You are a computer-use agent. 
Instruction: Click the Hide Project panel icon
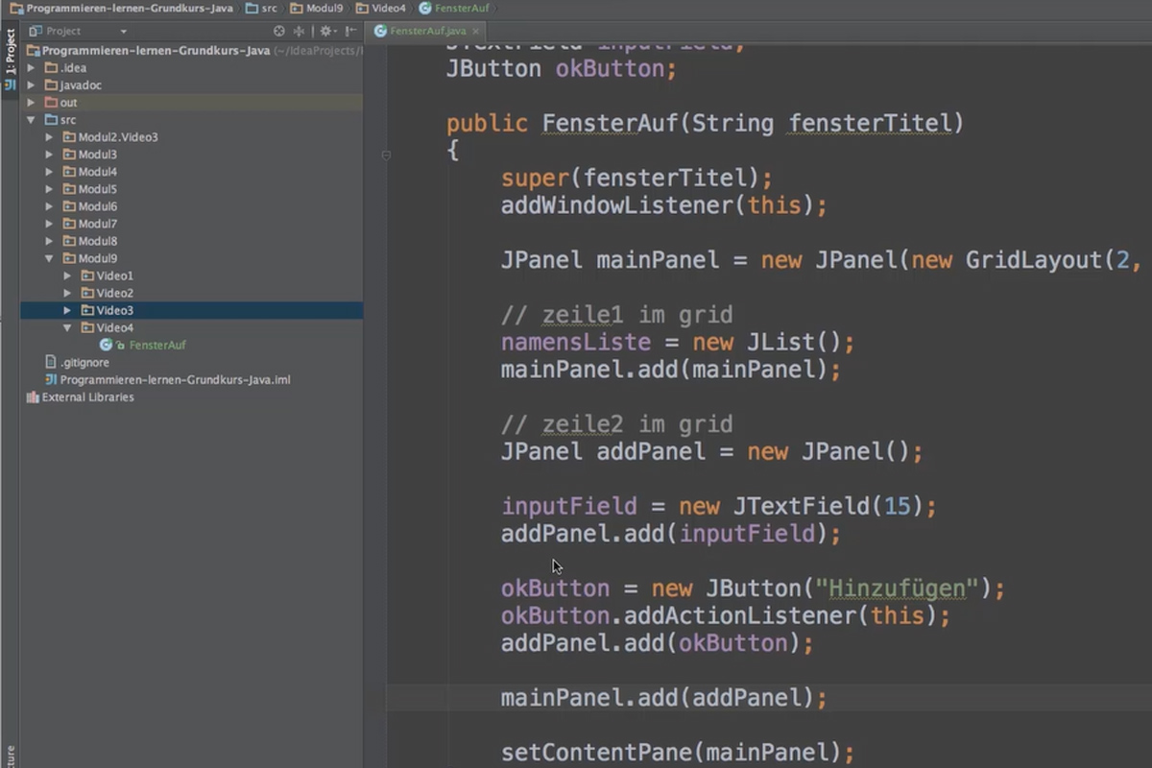[350, 31]
